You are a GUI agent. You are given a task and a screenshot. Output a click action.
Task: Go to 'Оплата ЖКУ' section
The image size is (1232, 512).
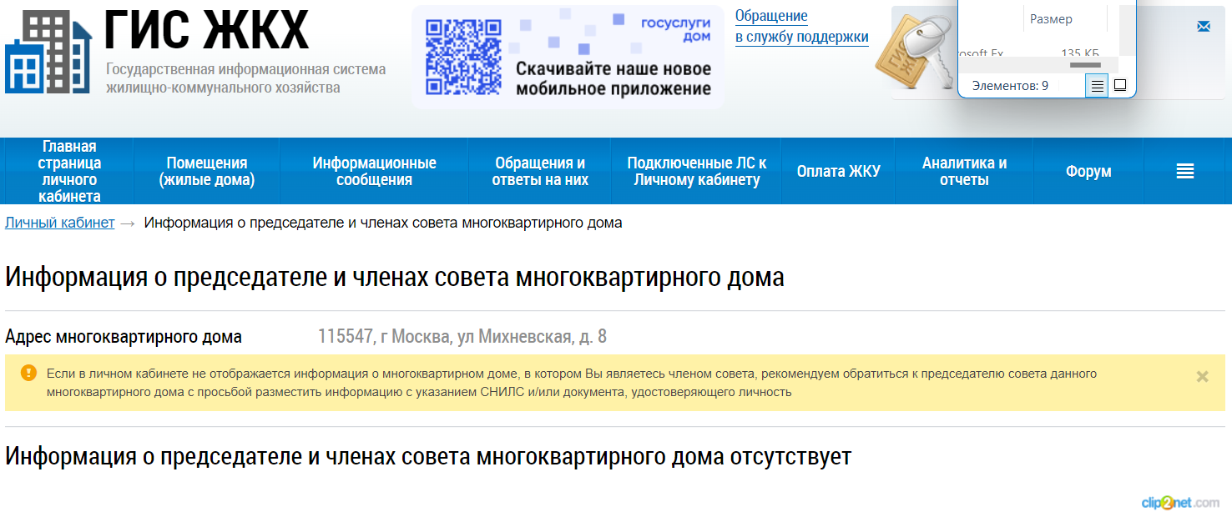click(x=838, y=171)
